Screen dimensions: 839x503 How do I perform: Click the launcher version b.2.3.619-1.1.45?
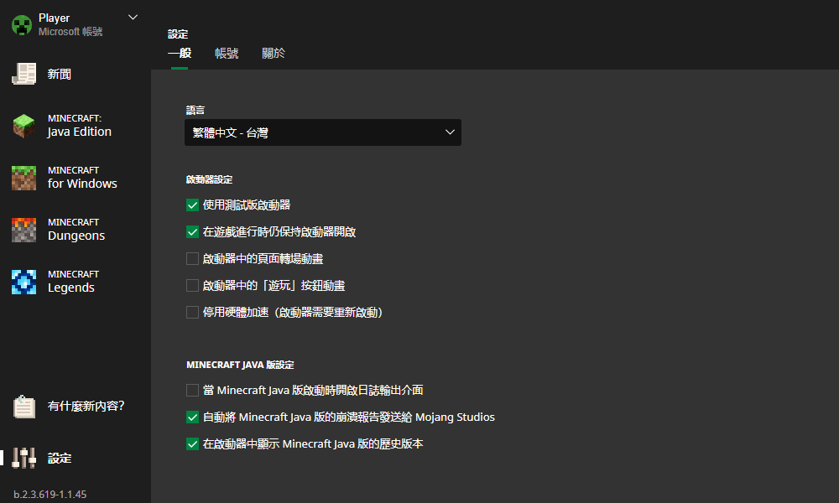point(50,495)
